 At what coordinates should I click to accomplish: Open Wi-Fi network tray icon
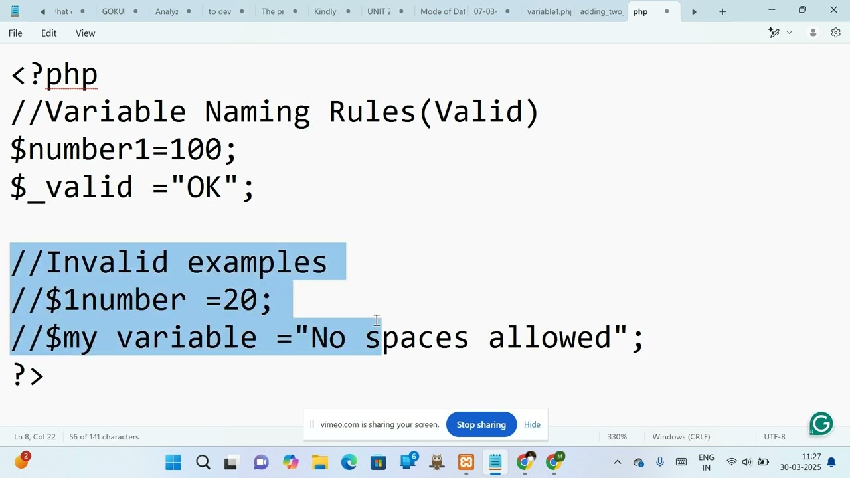pyautogui.click(x=731, y=462)
